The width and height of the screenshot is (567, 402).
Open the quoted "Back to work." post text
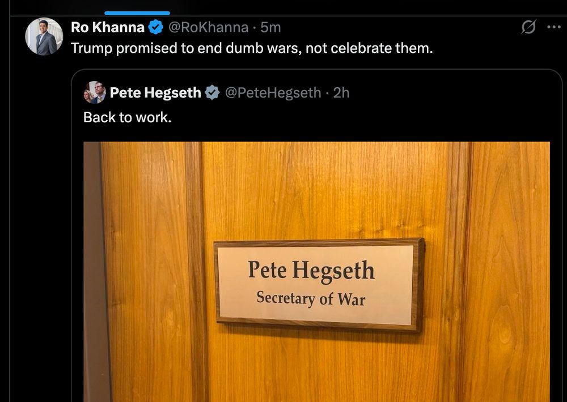(127, 117)
